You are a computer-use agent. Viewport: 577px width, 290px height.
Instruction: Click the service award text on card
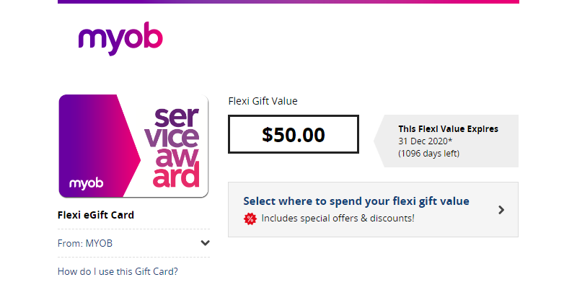tap(176, 147)
